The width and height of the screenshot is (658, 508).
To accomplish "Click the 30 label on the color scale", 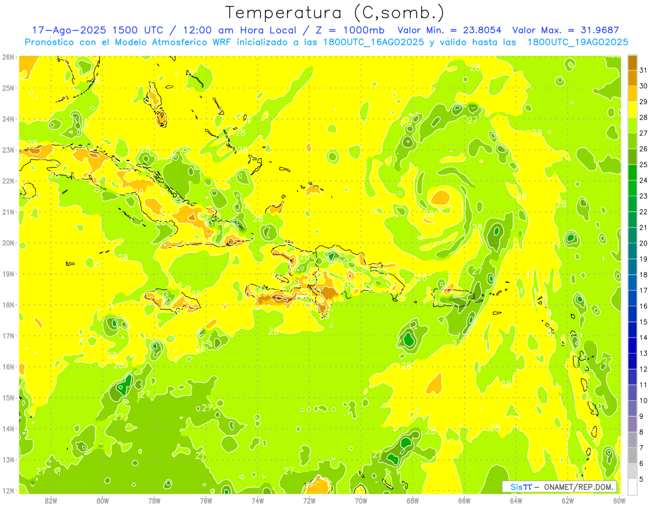I will pyautogui.click(x=644, y=86).
